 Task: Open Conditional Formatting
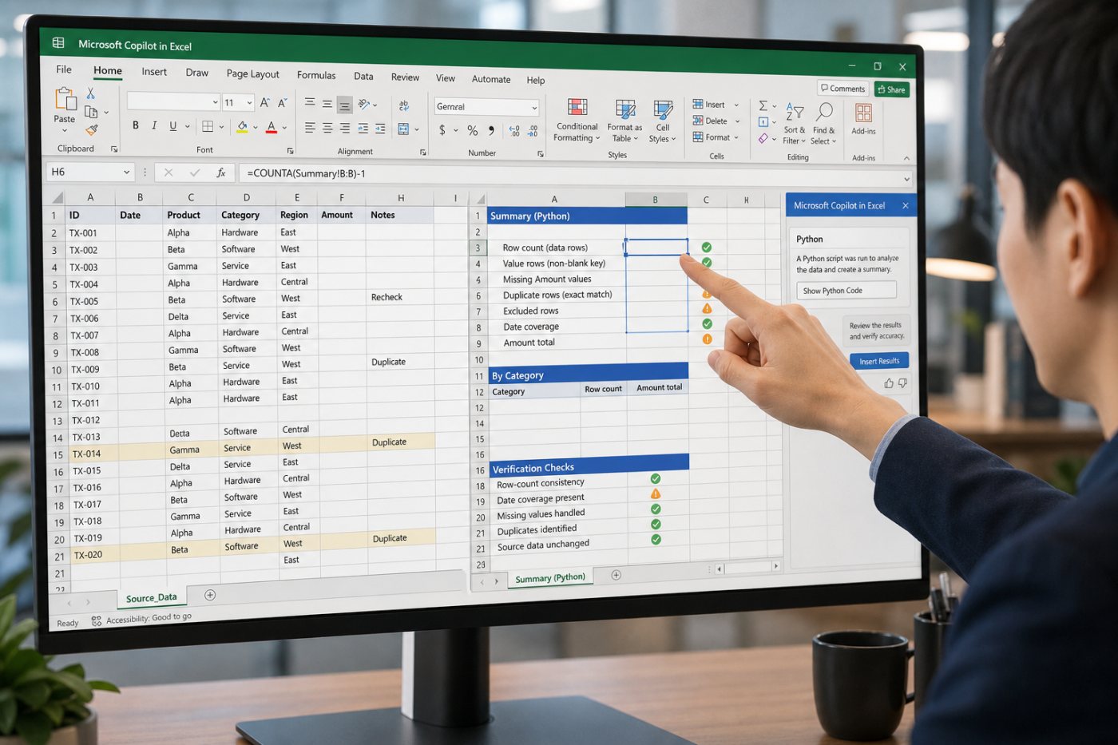click(577, 121)
